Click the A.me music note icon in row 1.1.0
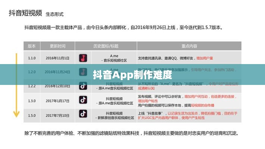 [83, 58]
